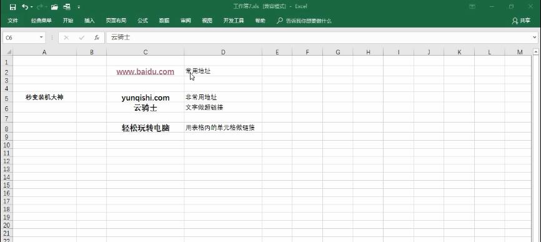Select column A header

44,53
